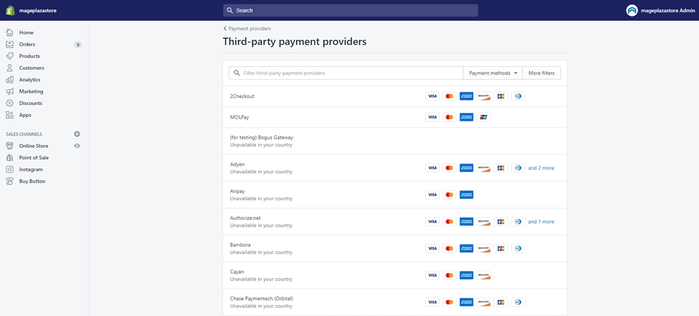This screenshot has height=316, width=699.
Task: Click the Shopify bag logo icon
Action: coord(10,10)
